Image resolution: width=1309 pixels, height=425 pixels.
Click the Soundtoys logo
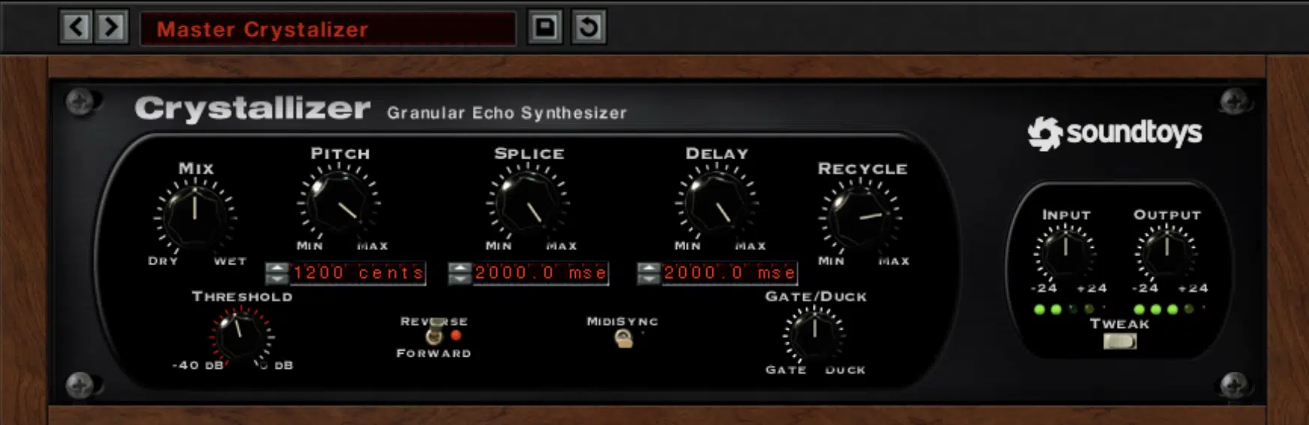[1115, 134]
